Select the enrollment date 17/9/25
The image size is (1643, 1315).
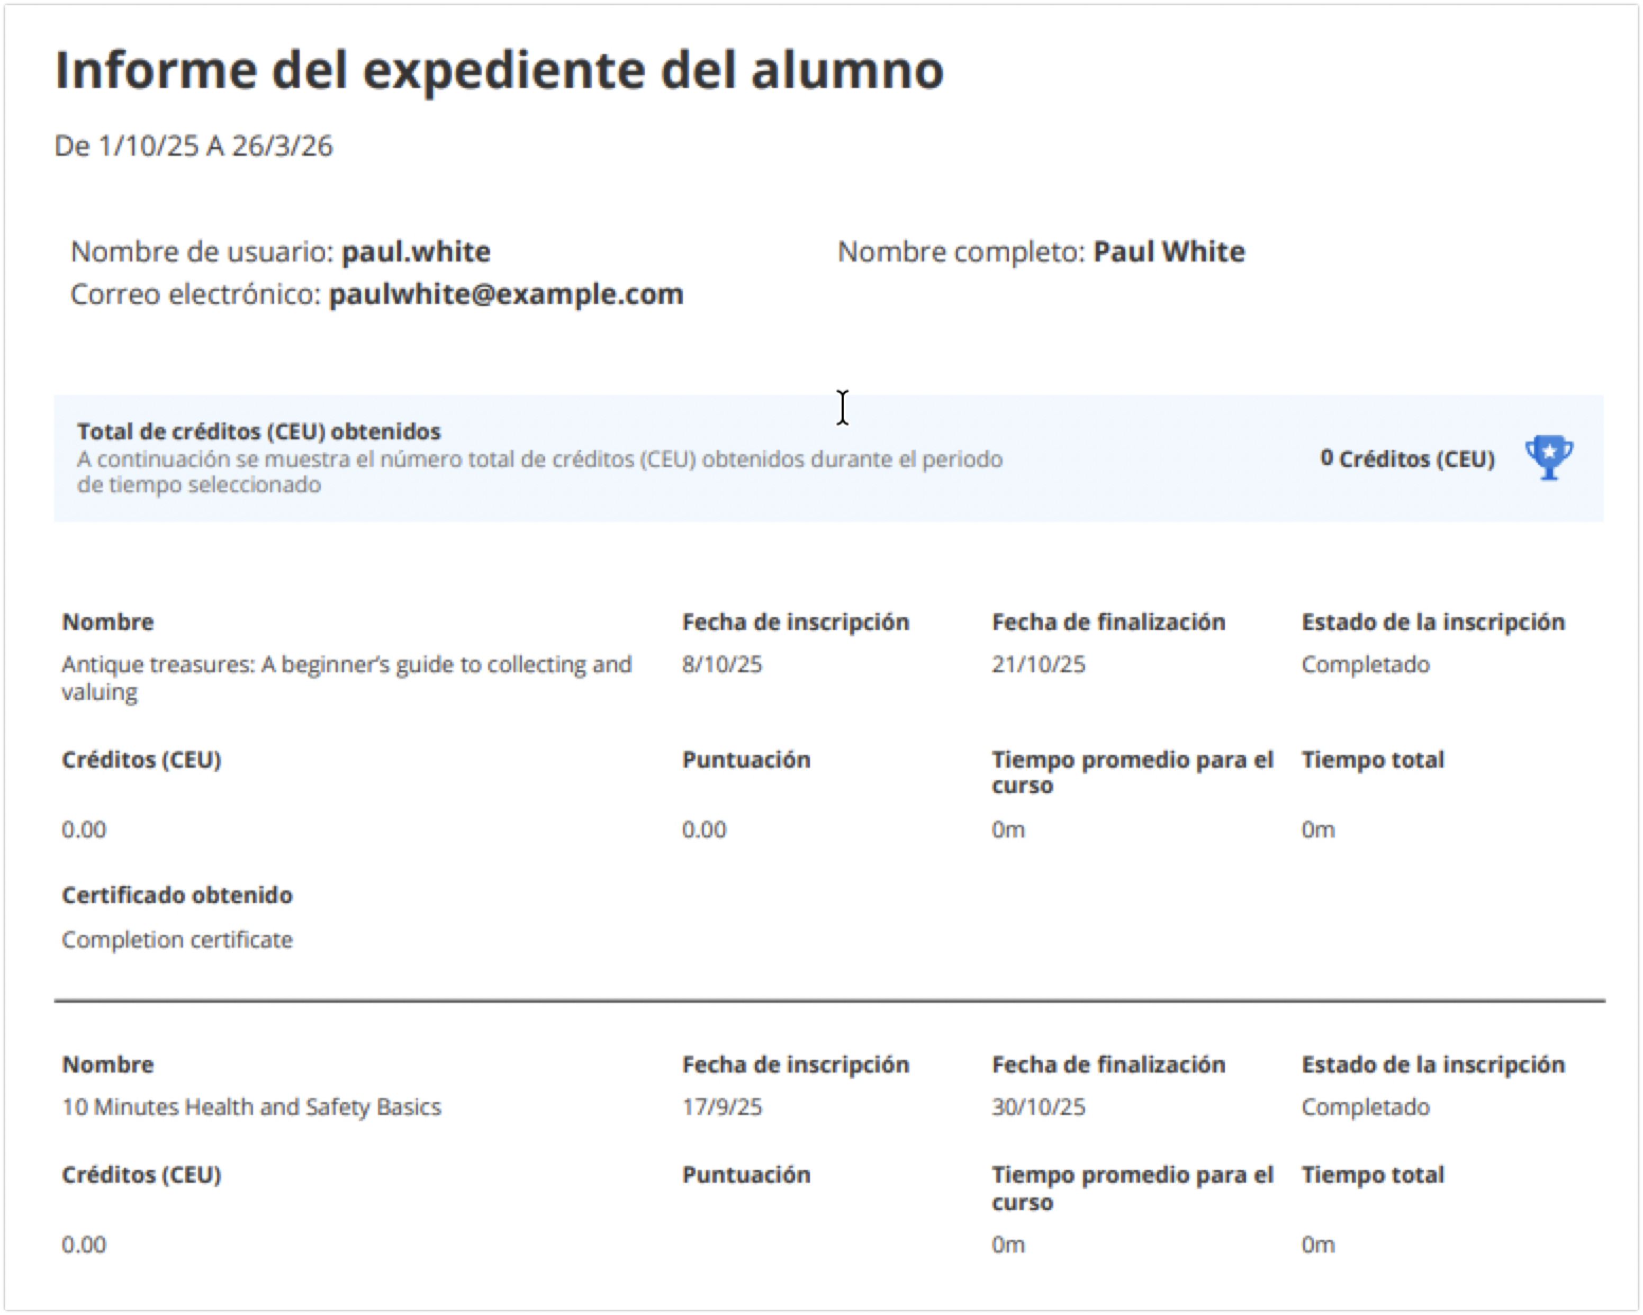[x=723, y=1106]
